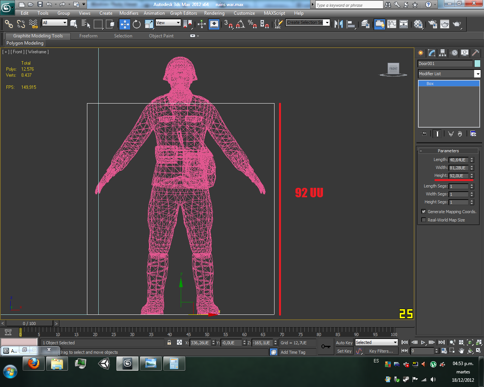This screenshot has width=484, height=387.
Task: Open the Rendered Frame Window
Action: [x=445, y=24]
